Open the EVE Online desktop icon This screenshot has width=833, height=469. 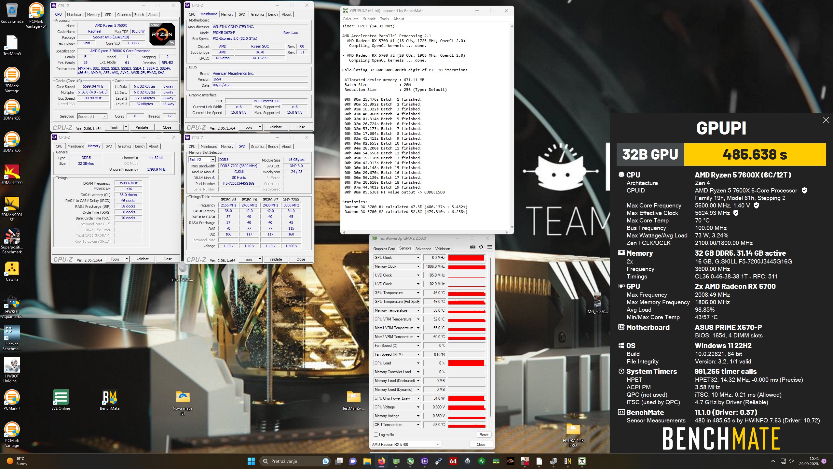(x=61, y=400)
